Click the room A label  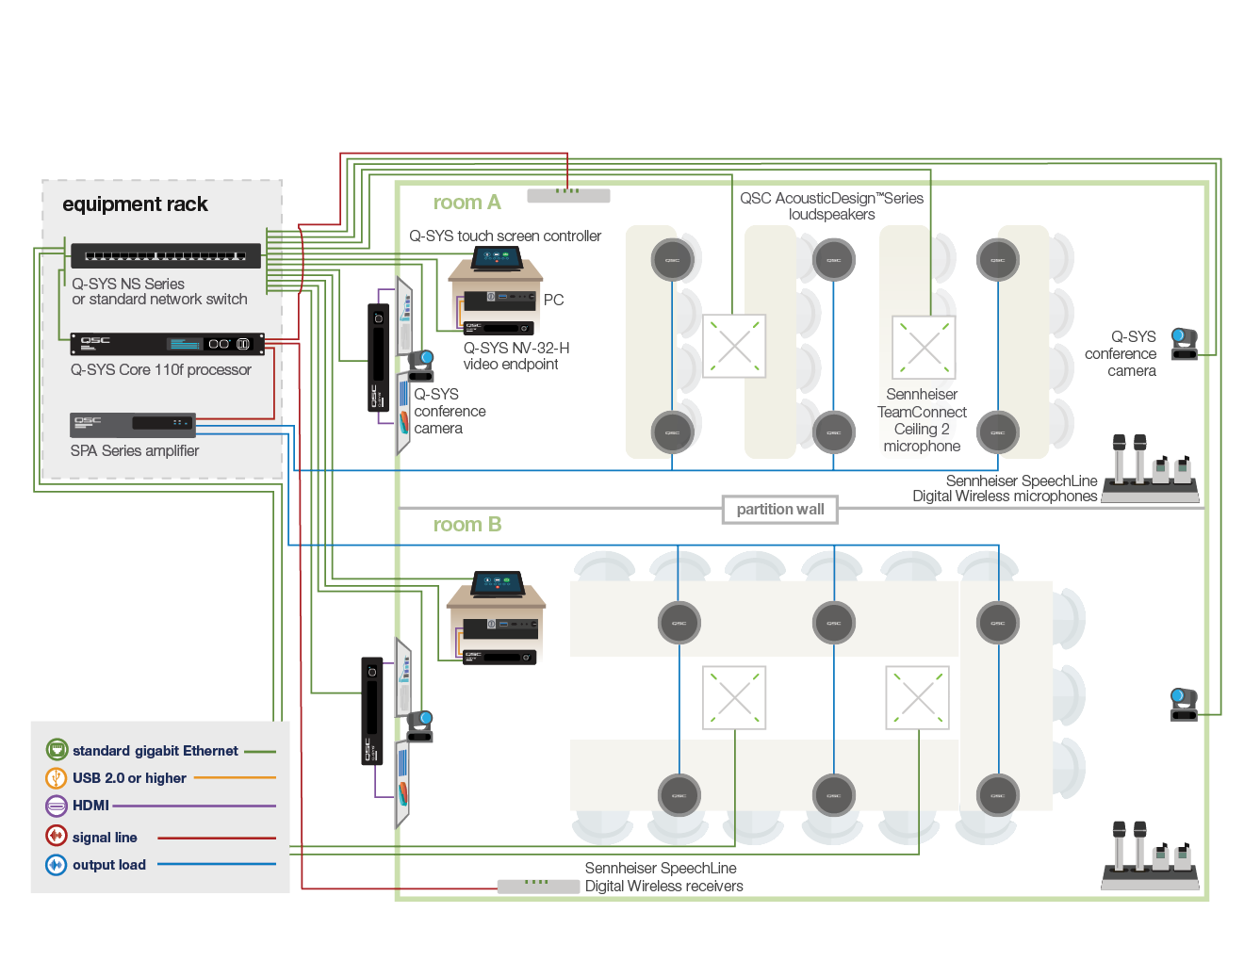click(x=466, y=203)
